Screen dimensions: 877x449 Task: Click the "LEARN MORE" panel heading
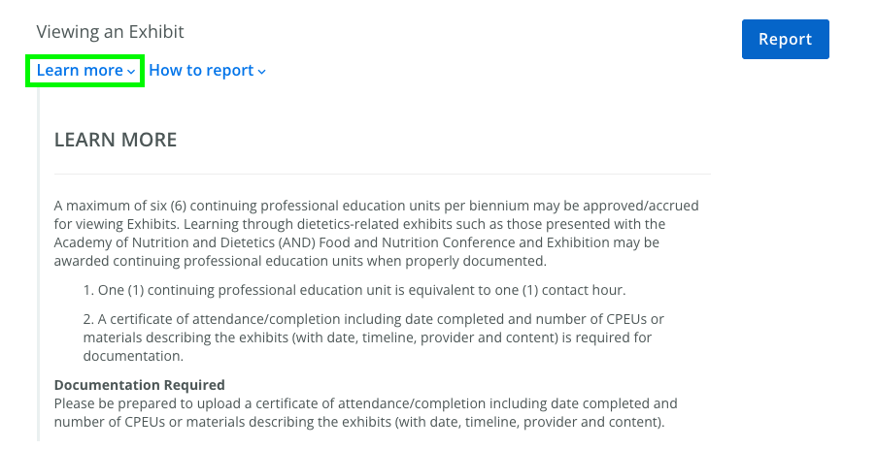(116, 140)
